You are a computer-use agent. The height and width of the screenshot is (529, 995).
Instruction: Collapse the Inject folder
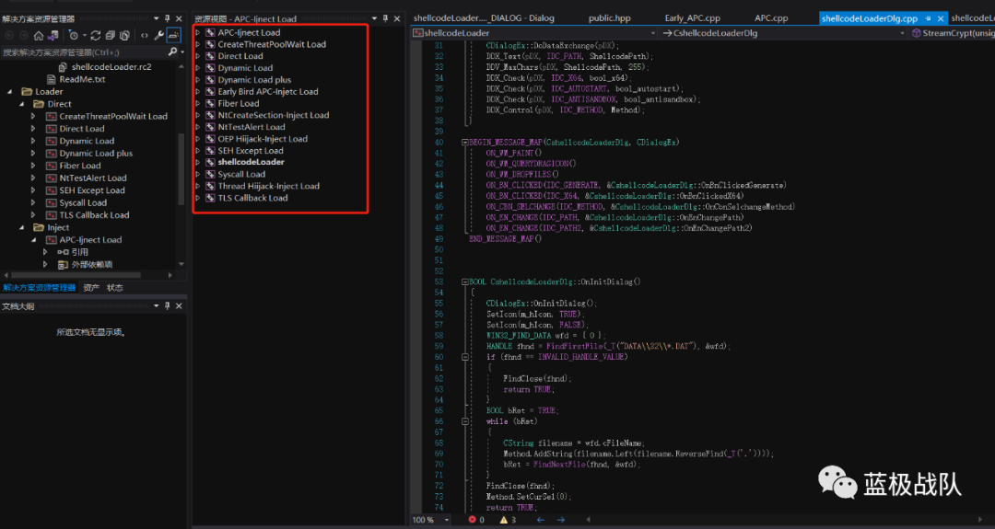tap(21, 227)
